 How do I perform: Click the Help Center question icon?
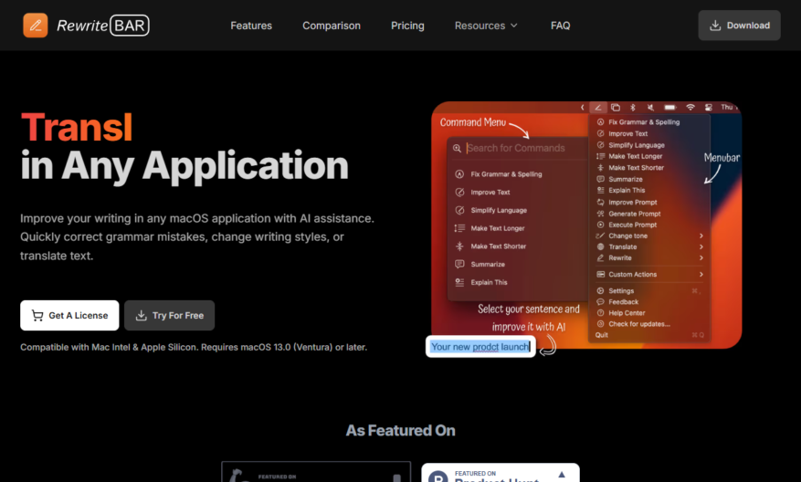pyautogui.click(x=600, y=313)
